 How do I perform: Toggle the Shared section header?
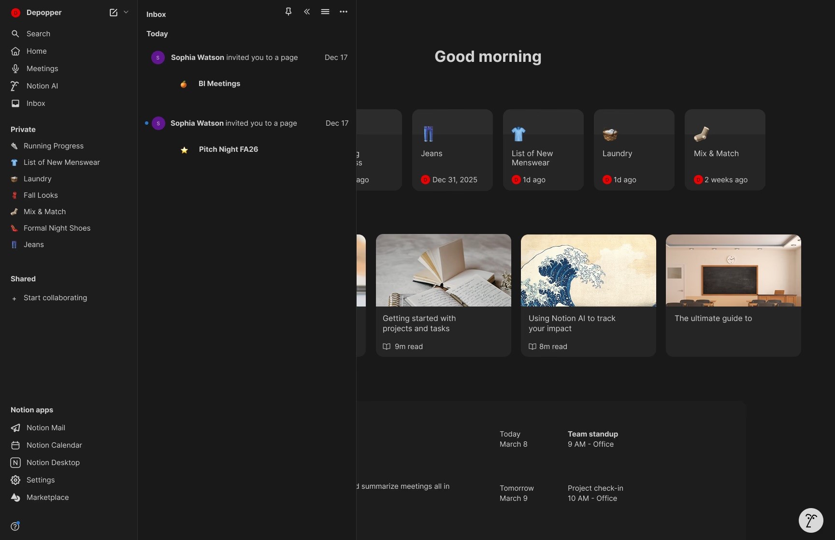(x=23, y=279)
